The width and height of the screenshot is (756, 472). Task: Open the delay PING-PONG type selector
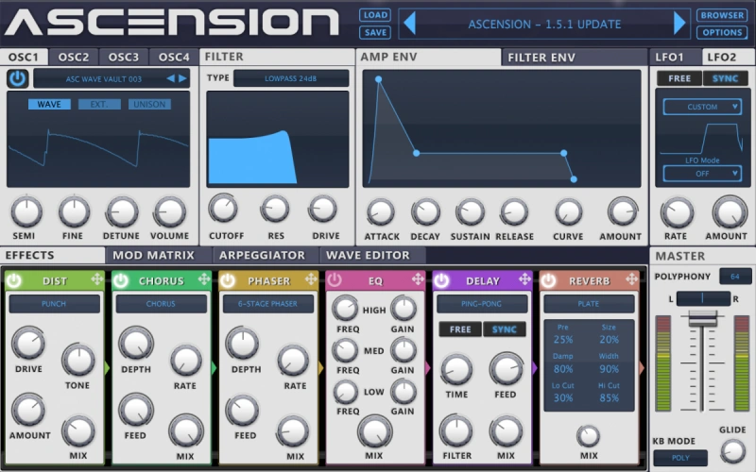tap(482, 304)
